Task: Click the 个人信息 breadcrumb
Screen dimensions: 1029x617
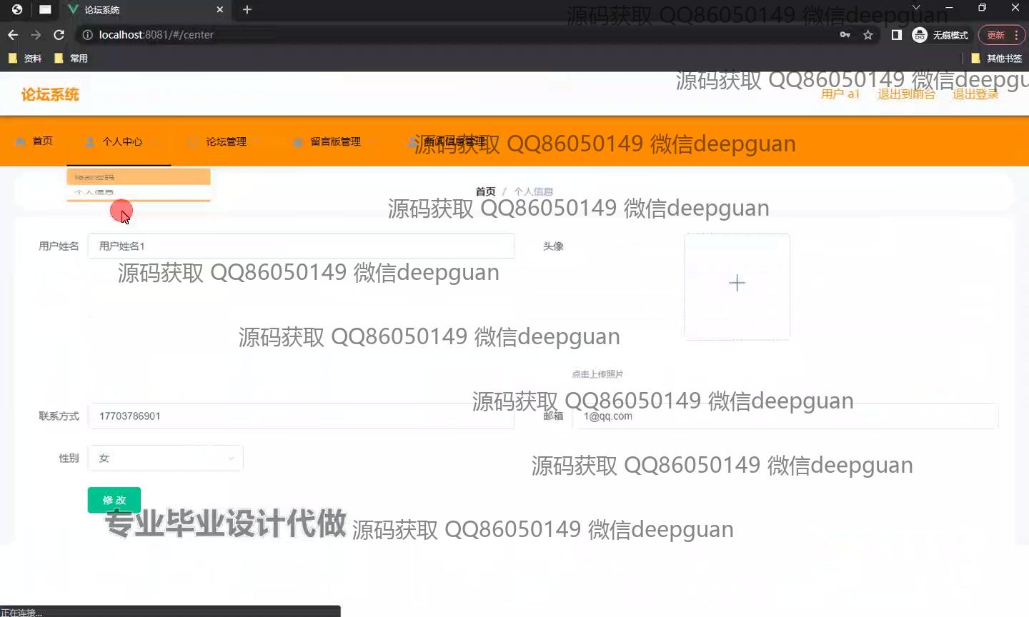Action: coord(533,191)
